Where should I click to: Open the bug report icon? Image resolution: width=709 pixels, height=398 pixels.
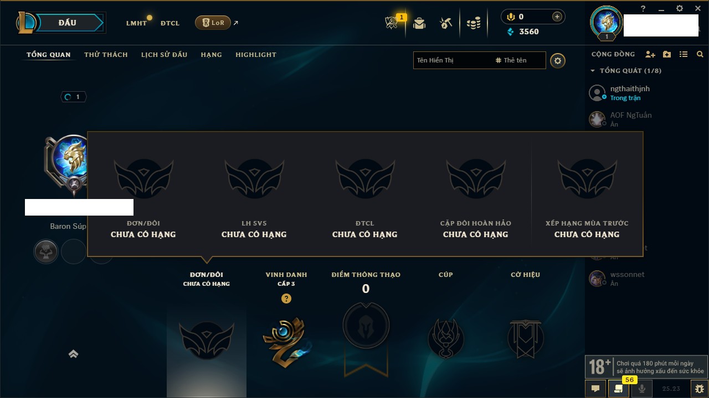pos(699,389)
